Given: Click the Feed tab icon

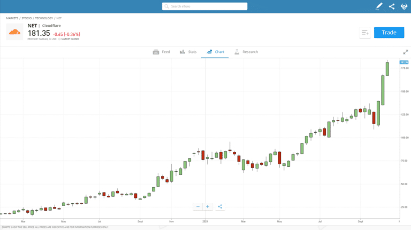Looking at the screenshot, I should coord(156,52).
